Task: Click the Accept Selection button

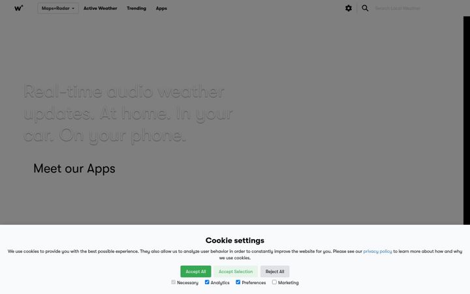Action: coord(236,272)
